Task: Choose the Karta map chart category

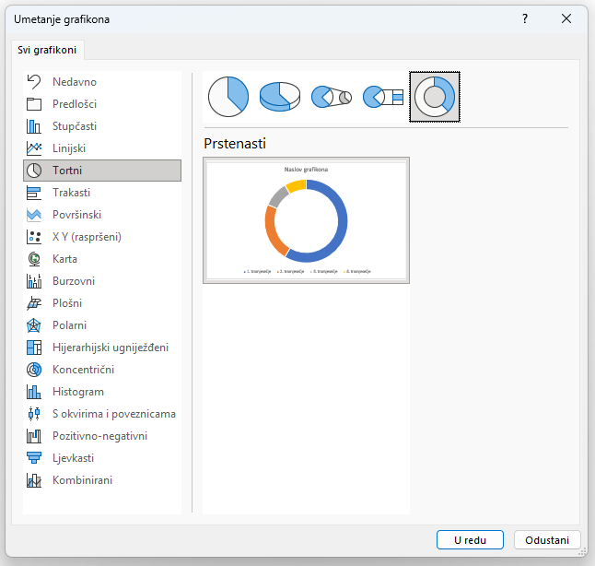Action: tap(64, 259)
